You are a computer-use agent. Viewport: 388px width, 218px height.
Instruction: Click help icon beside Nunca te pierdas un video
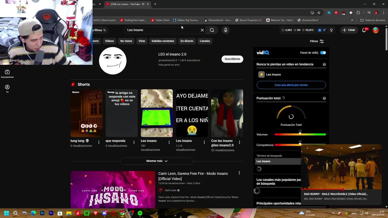click(x=324, y=64)
